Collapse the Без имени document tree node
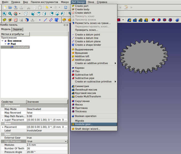This screenshot has width=181, height=154. pos(2,41)
